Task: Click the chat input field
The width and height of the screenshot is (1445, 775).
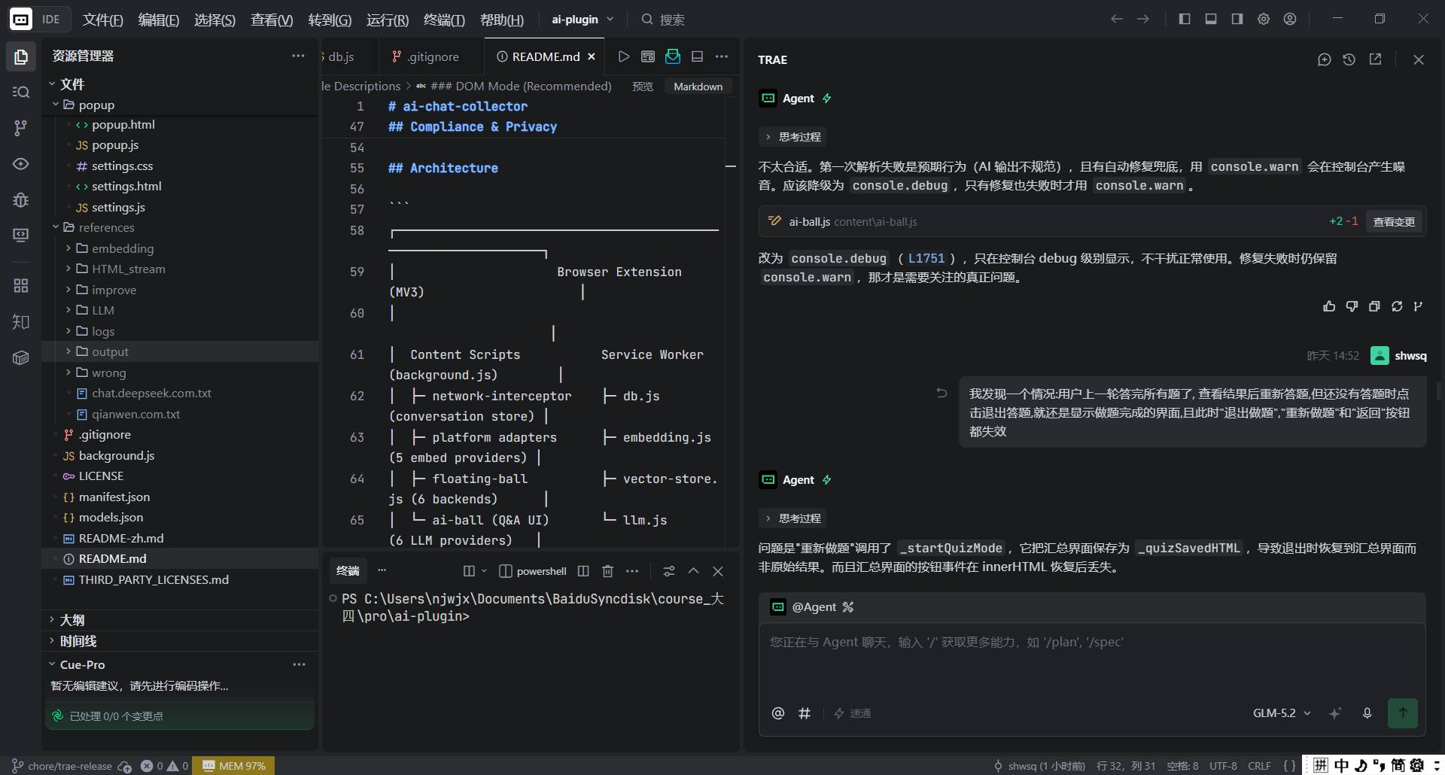Action: (1092, 660)
